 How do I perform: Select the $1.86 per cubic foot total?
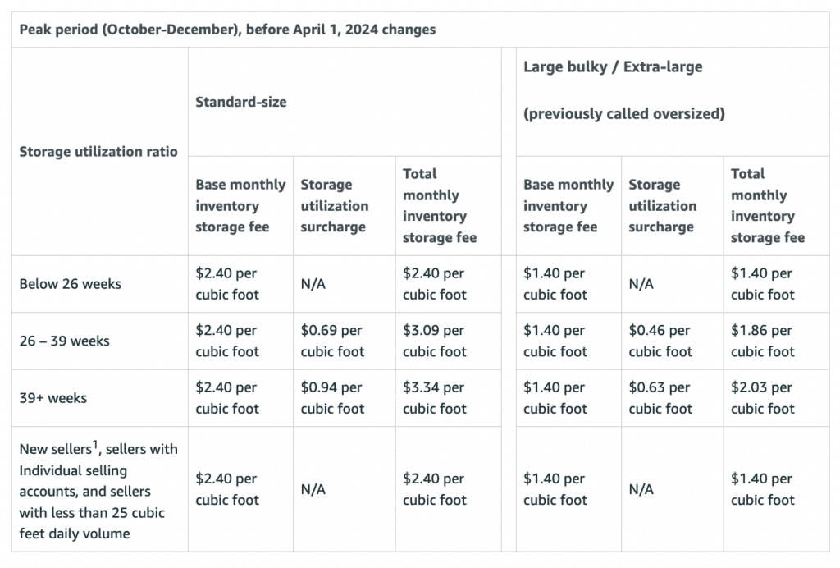(763, 341)
